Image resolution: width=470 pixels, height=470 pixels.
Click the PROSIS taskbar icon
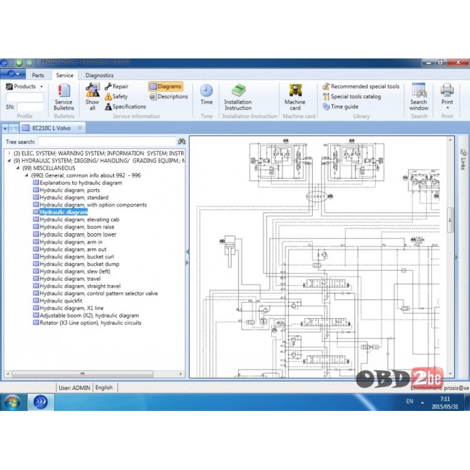coord(41,402)
